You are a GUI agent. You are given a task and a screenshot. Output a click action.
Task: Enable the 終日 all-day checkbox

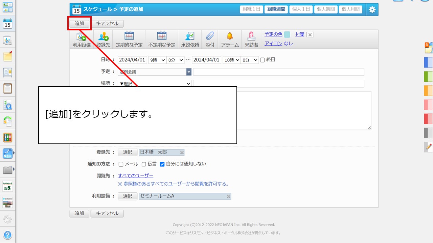coord(263,60)
